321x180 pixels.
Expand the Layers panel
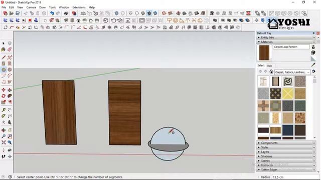point(286,152)
